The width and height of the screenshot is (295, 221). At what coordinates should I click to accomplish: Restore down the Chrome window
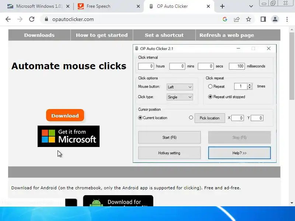[x=273, y=3]
